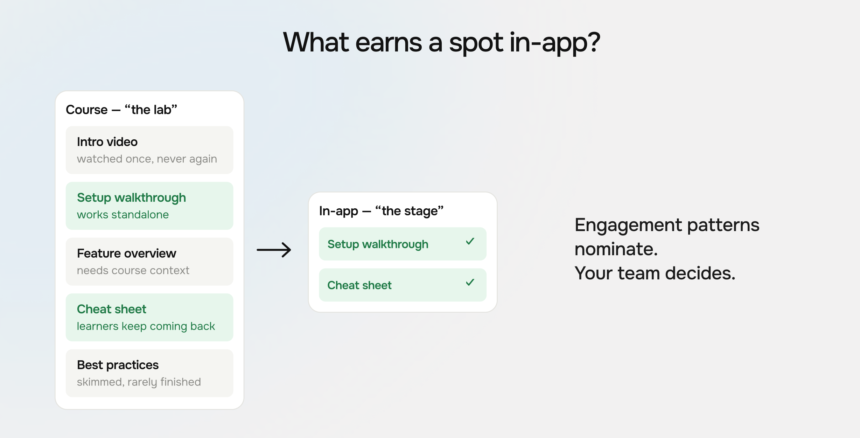
Task: Click the checkmark next to Setup walkthrough
Action: (x=470, y=241)
